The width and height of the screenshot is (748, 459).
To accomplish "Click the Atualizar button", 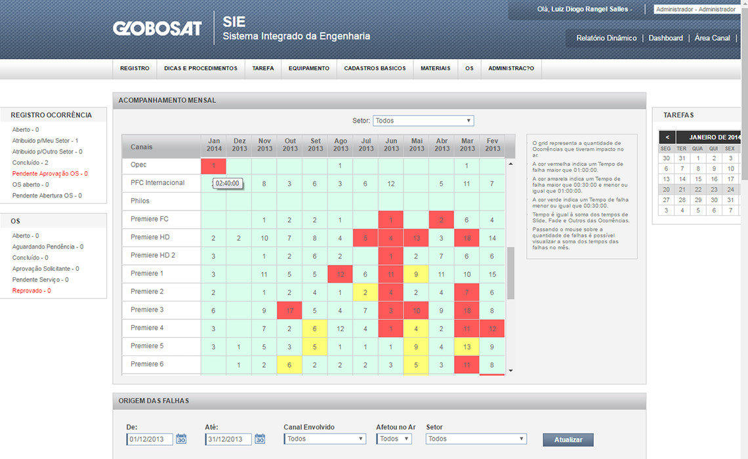I will click(x=568, y=439).
